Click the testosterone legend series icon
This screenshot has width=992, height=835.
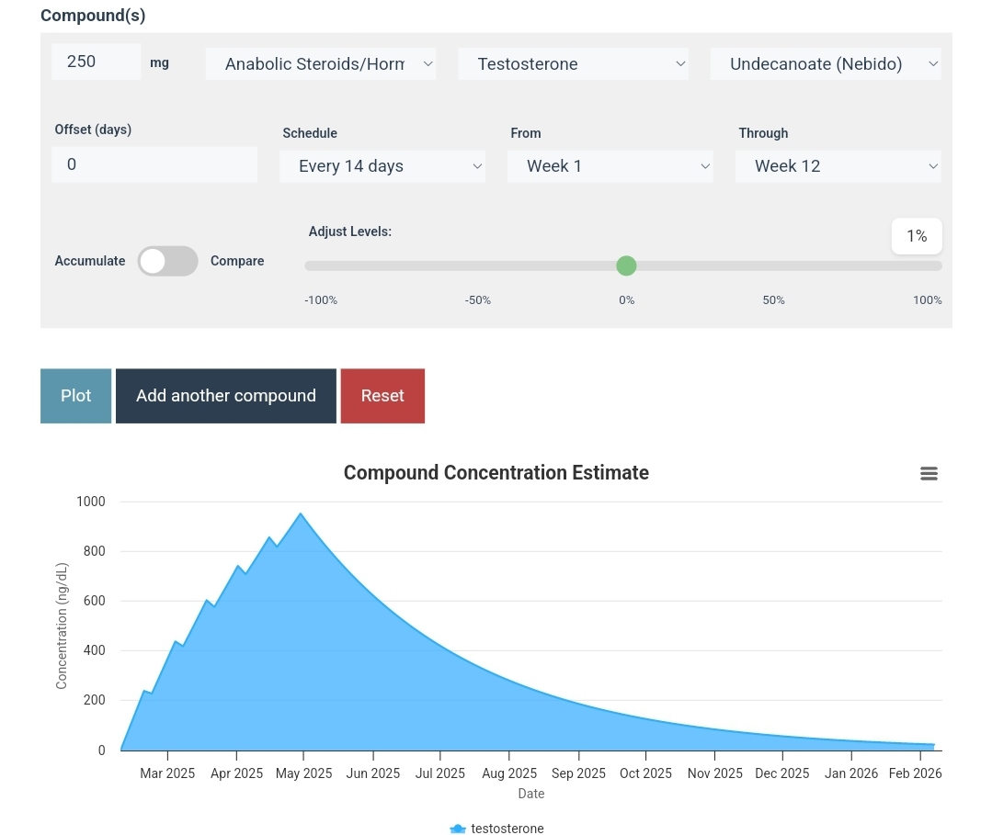point(458,829)
